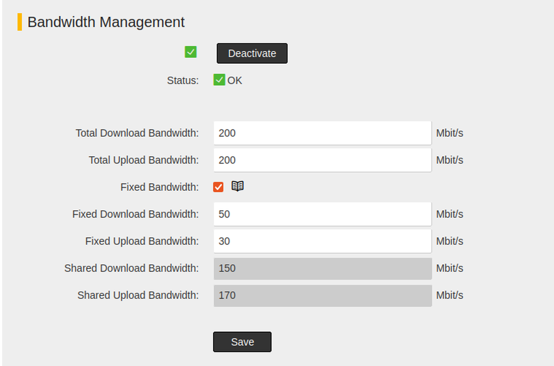Click the Shared Upload Bandwidth disabled field
The width and height of the screenshot is (554, 366).
pyautogui.click(x=322, y=295)
